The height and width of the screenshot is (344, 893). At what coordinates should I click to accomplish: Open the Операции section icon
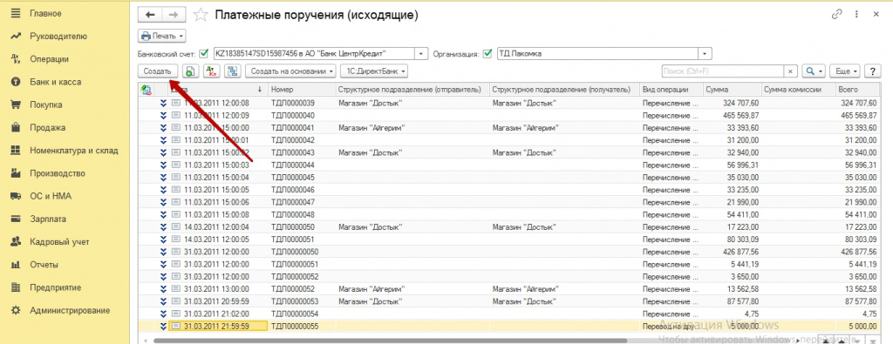click(16, 58)
